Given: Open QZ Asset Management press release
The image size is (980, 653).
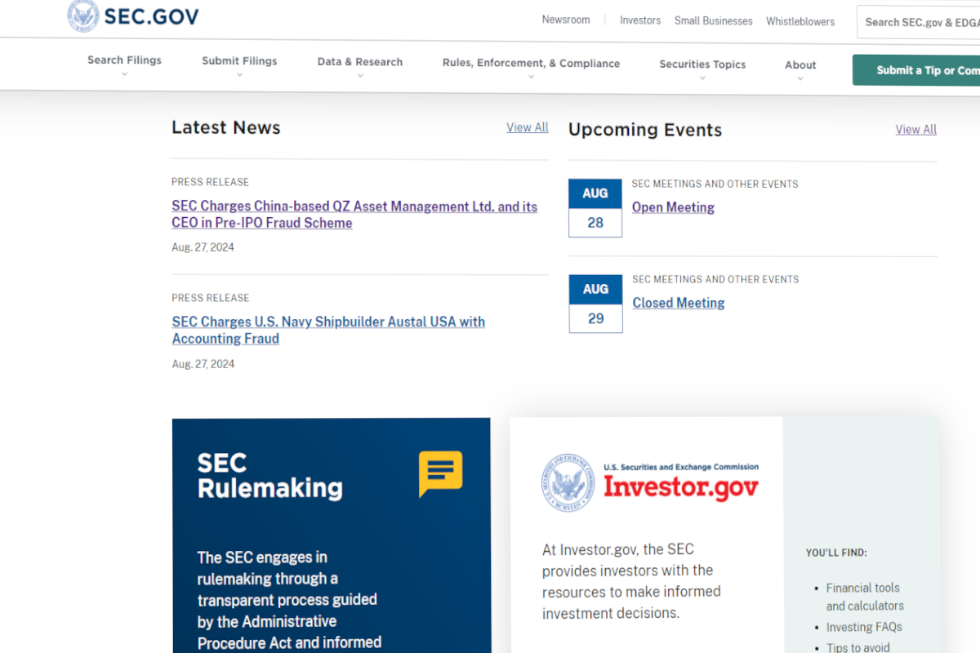Looking at the screenshot, I should click(354, 215).
